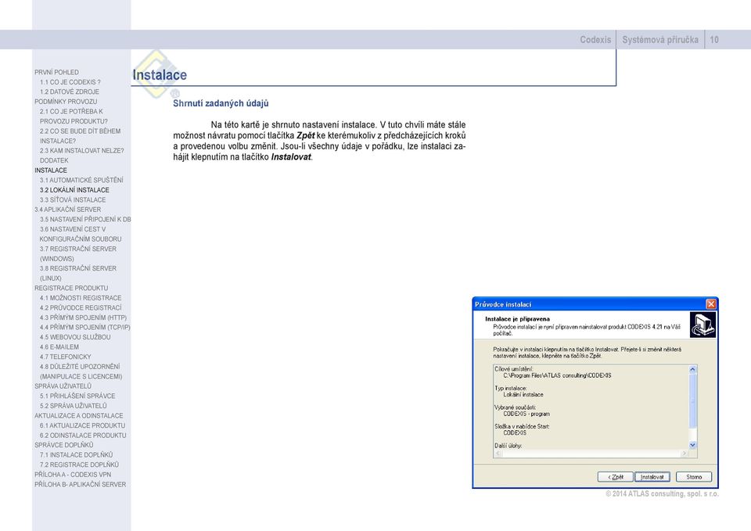The height and width of the screenshot is (531, 751).
Task: Click the Instalovat button in the wizard
Action: 652,477
